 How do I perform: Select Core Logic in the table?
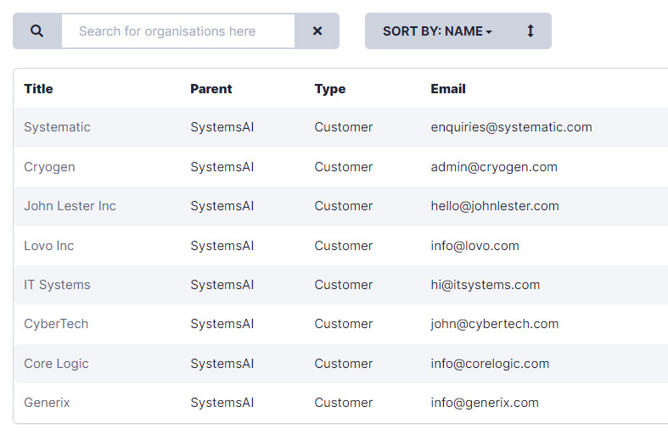(56, 364)
